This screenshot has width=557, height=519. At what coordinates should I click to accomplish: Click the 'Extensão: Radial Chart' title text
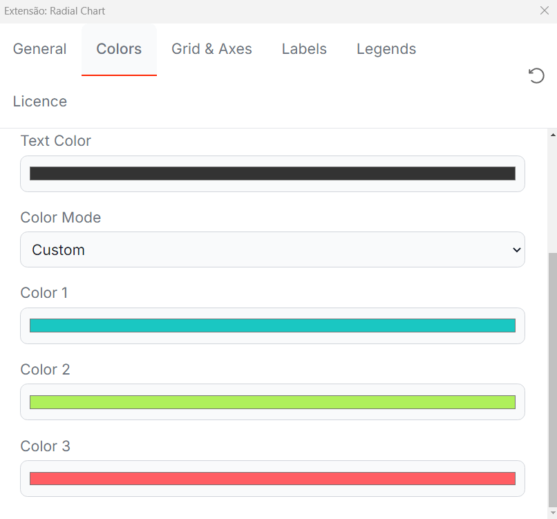55,11
